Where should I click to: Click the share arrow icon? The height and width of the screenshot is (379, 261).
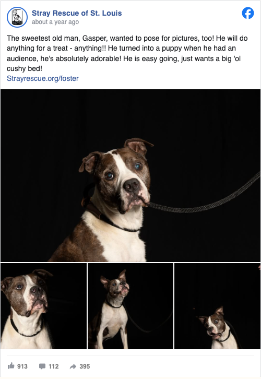[73, 366]
